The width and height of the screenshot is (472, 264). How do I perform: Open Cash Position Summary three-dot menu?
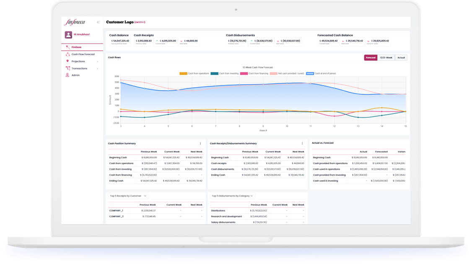click(200, 144)
